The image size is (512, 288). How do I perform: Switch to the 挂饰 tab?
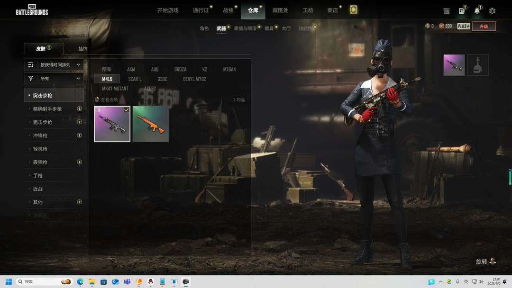tap(83, 49)
